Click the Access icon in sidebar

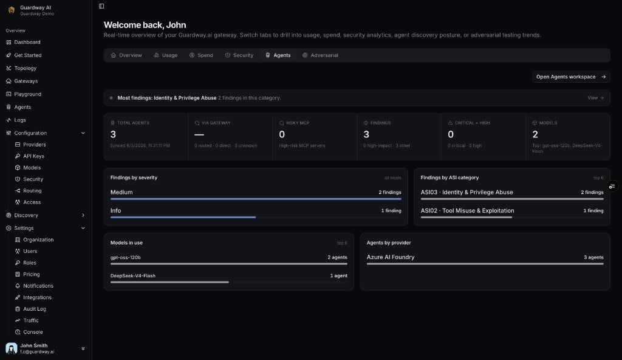tap(18, 202)
